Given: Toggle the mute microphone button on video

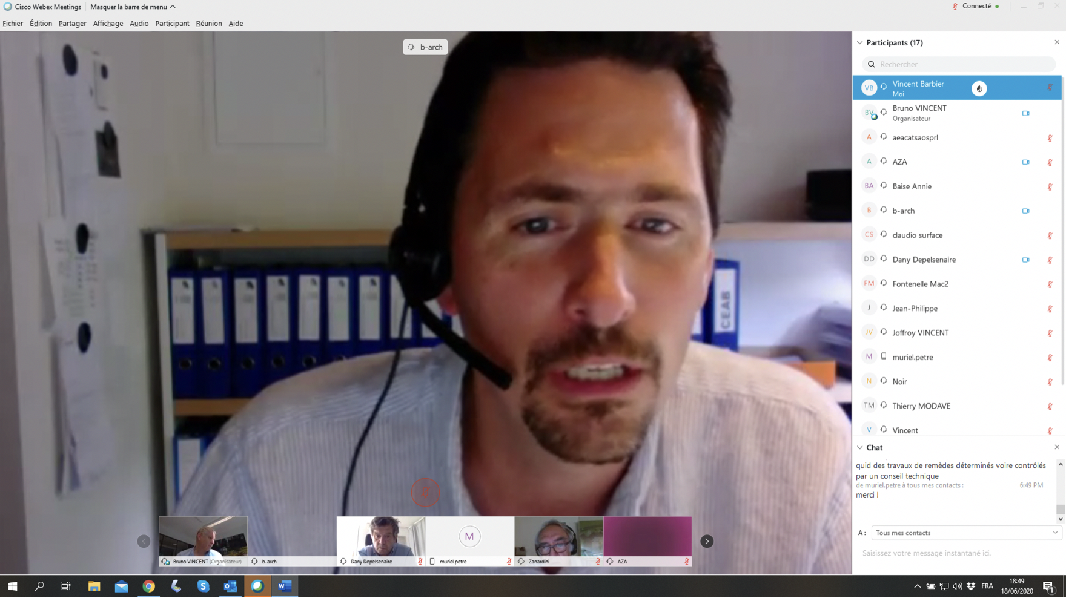Looking at the screenshot, I should [x=425, y=492].
